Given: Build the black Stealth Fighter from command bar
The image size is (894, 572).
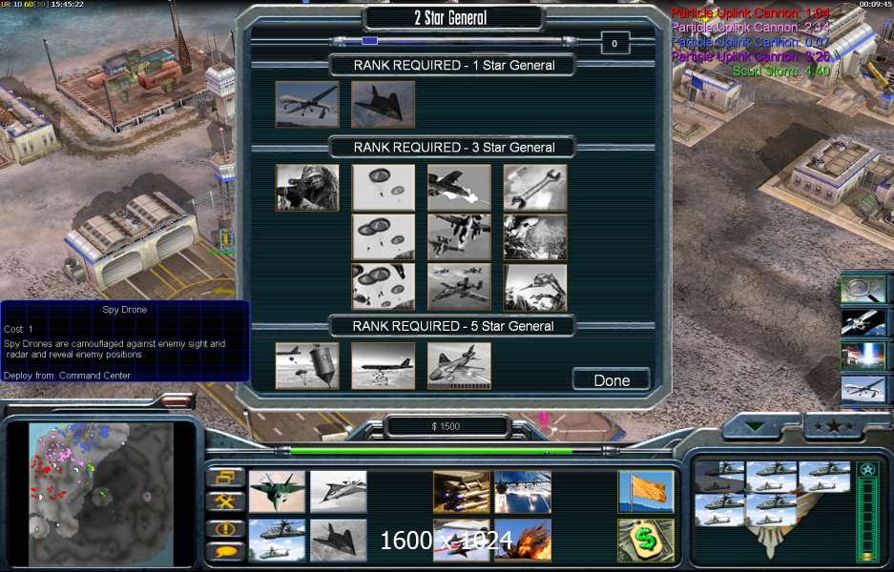Looking at the screenshot, I should [x=339, y=541].
